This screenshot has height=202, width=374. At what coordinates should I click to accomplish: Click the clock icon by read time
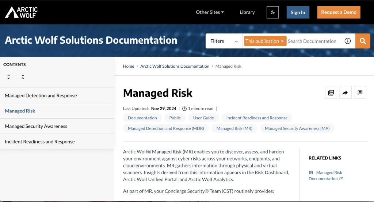(x=184, y=108)
